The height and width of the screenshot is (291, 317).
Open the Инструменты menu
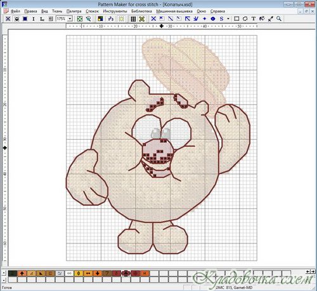click(115, 11)
